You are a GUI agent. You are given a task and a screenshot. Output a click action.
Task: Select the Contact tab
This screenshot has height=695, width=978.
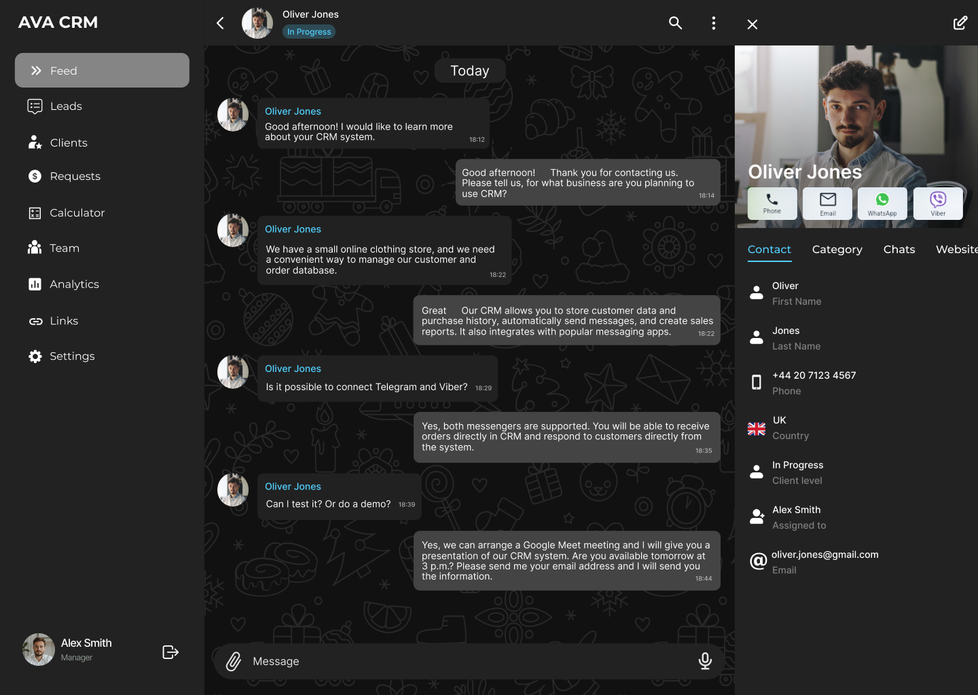[769, 250]
